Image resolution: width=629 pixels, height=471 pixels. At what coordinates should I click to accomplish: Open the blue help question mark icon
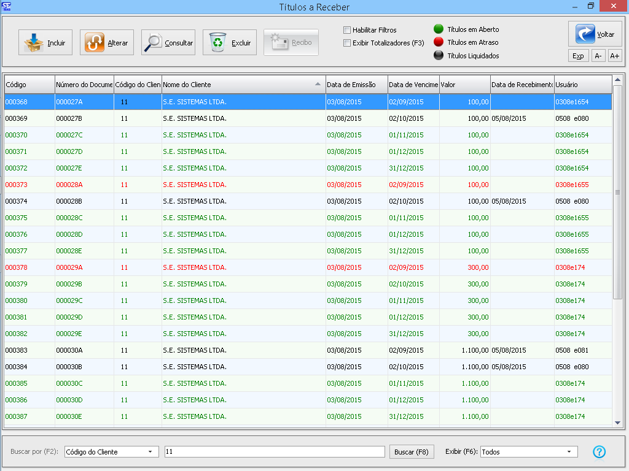pyautogui.click(x=600, y=452)
